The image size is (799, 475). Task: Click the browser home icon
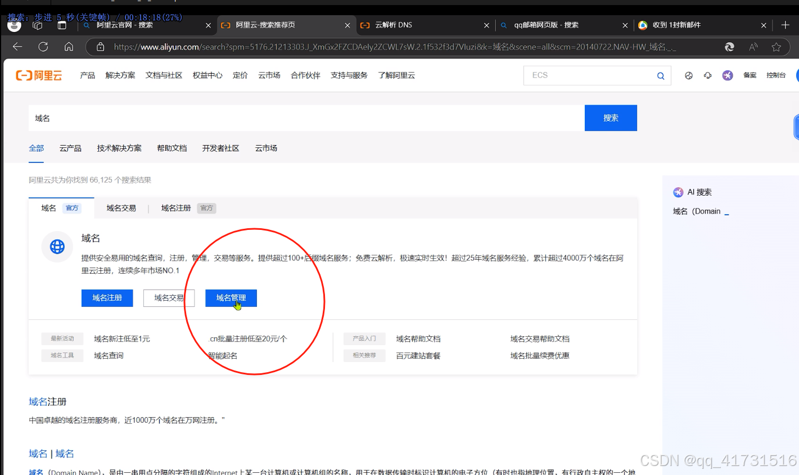69,47
